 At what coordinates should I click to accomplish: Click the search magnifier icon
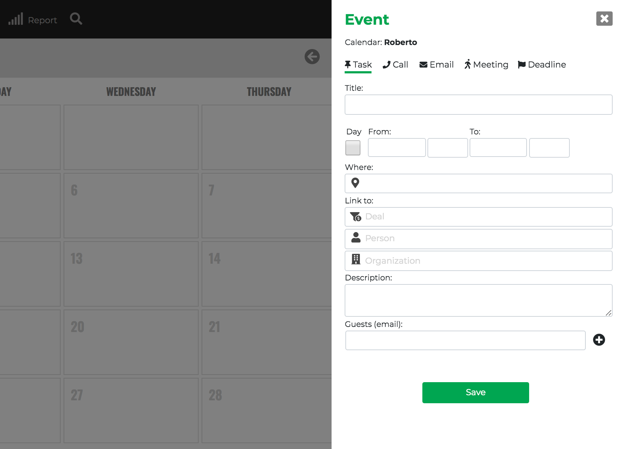(76, 19)
